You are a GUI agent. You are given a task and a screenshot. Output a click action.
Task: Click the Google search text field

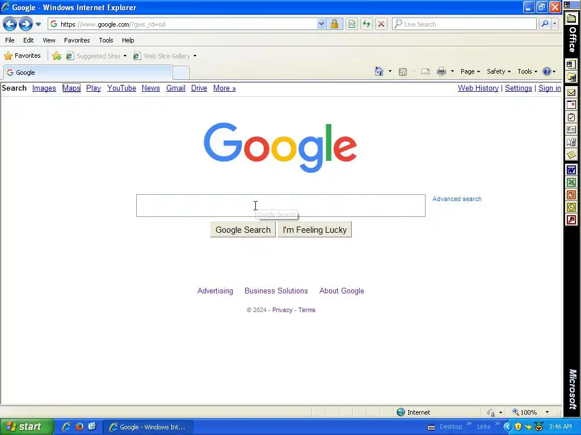click(x=280, y=206)
